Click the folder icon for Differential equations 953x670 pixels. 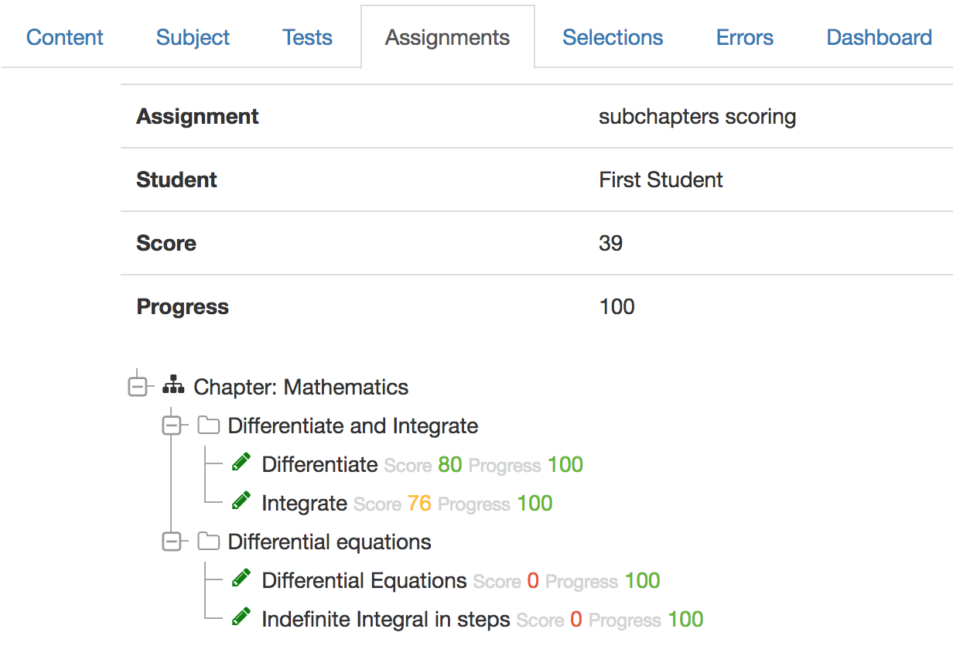207,540
